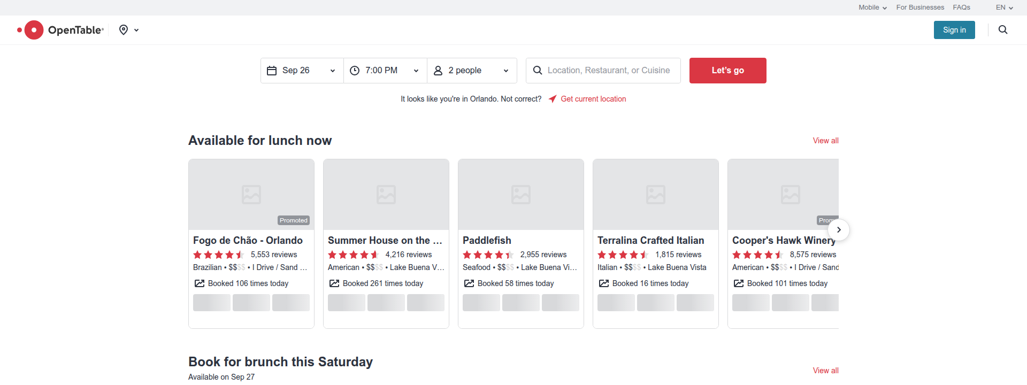
Task: Click Summer House star rating
Action: click(354, 255)
